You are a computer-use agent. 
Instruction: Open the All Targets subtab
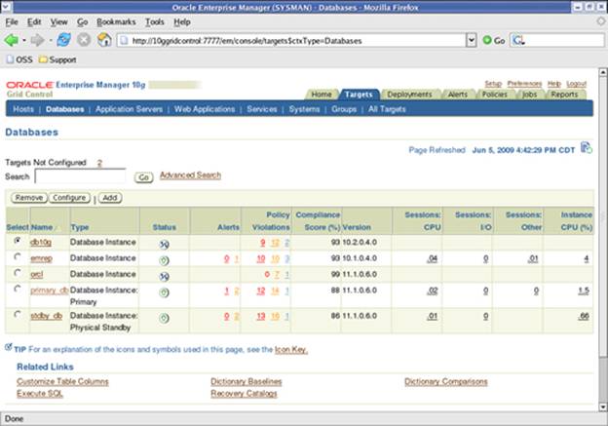[x=387, y=109]
